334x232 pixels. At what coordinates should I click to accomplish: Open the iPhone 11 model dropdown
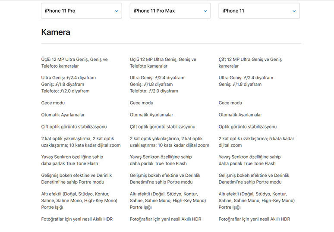click(x=259, y=11)
